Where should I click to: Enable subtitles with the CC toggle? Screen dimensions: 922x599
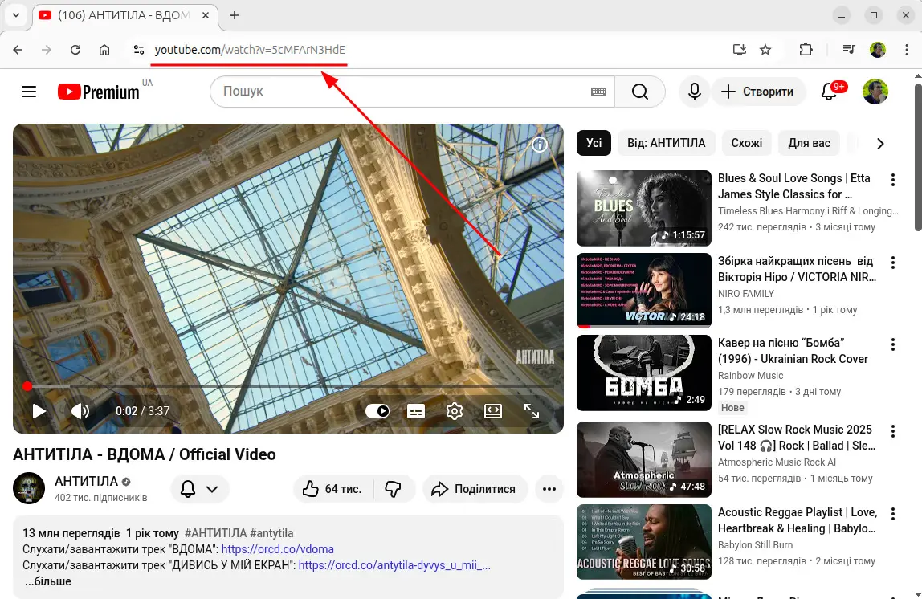click(415, 410)
